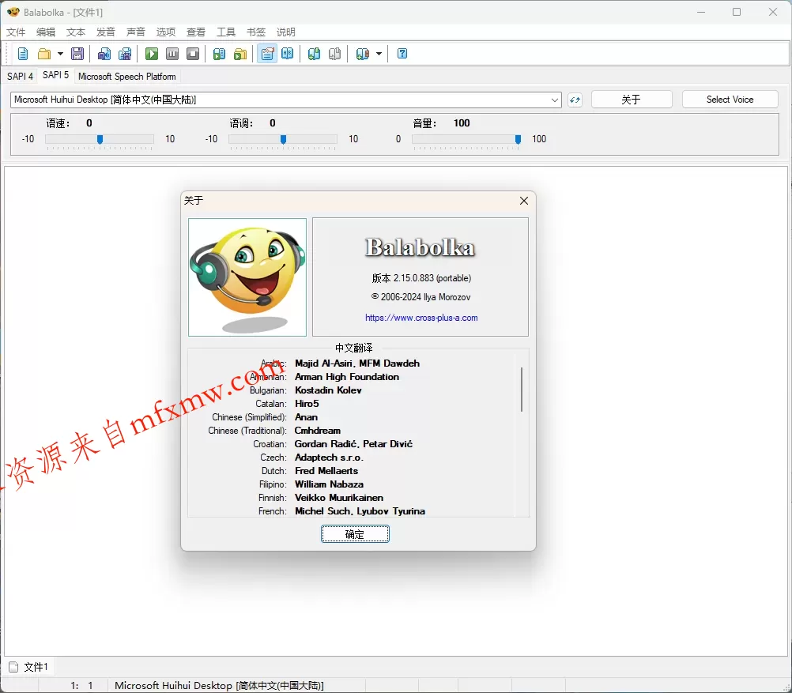This screenshot has width=792, height=693.
Task: Click the 关于 button in voice panel
Action: (x=632, y=100)
